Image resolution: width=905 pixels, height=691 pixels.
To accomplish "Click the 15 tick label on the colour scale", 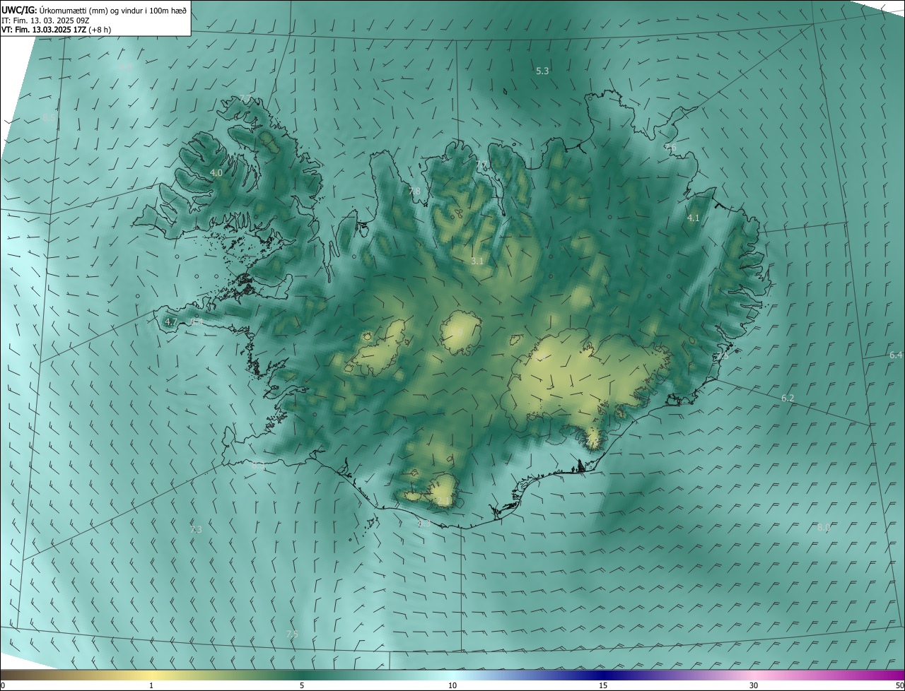I will pyautogui.click(x=603, y=685).
